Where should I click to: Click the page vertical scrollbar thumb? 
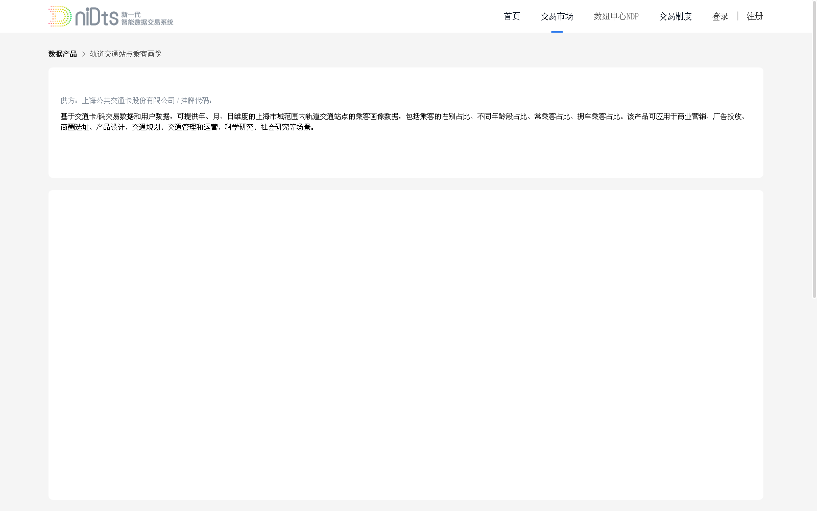tap(814, 149)
